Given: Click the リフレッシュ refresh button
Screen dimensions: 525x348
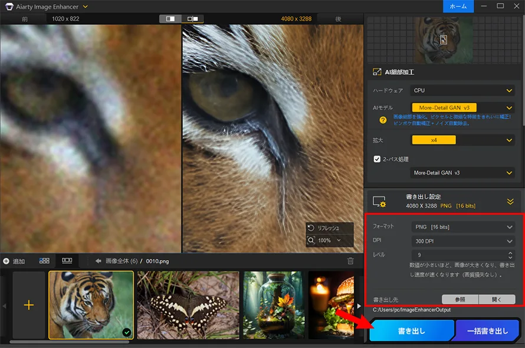Looking at the screenshot, I should coord(330,228).
